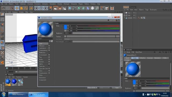Screen dimensions: 172x97
Task: Select Assignment in Material Editor list
Action: pyautogui.click(x=42, y=80)
